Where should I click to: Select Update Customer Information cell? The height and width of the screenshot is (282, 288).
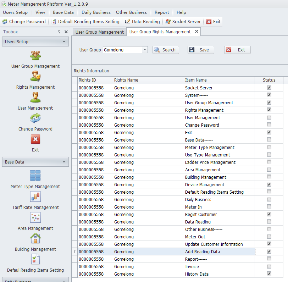[219, 244]
